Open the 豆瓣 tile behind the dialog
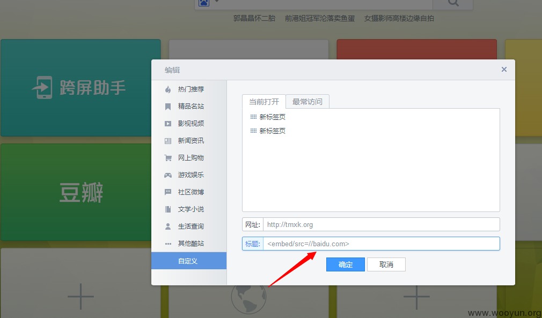Viewport: 542px width, 318px height. 76,192
